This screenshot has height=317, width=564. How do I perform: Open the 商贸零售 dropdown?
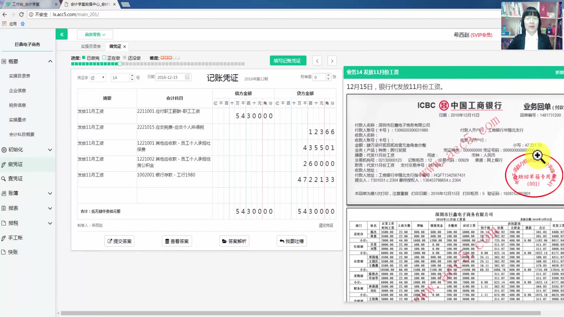[x=95, y=35]
